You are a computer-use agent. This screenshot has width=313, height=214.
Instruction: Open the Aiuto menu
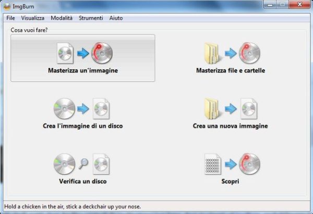pos(116,18)
